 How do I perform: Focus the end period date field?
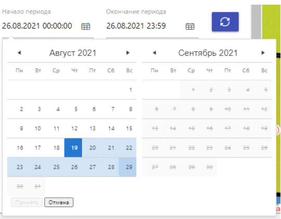(x=136, y=26)
